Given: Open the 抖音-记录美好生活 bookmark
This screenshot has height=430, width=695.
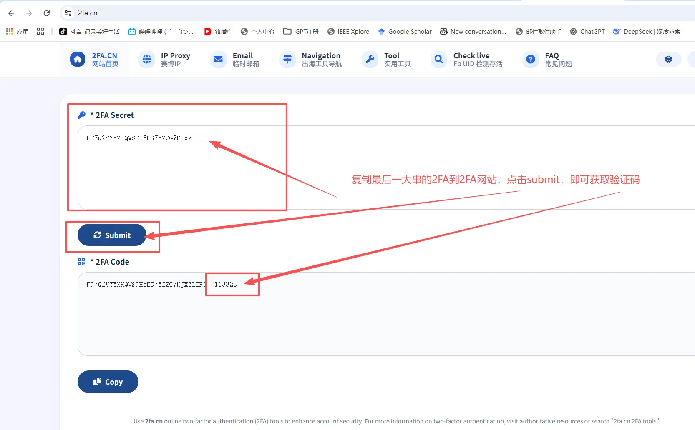Looking at the screenshot, I should [89, 31].
